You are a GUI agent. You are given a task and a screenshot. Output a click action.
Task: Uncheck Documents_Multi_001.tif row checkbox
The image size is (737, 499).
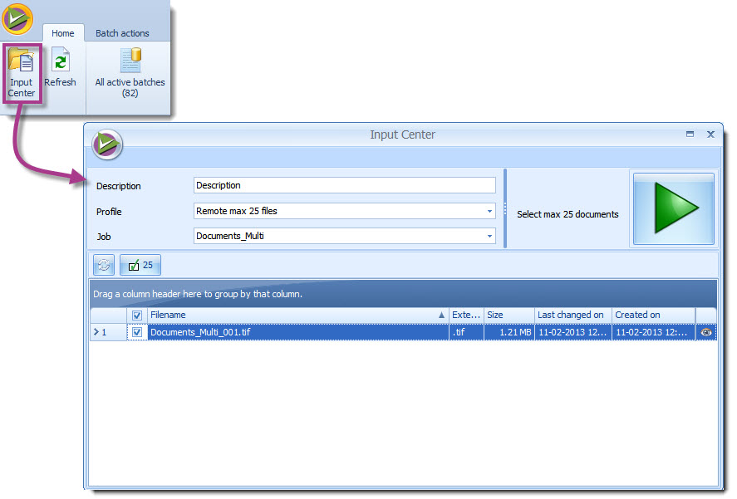point(137,332)
